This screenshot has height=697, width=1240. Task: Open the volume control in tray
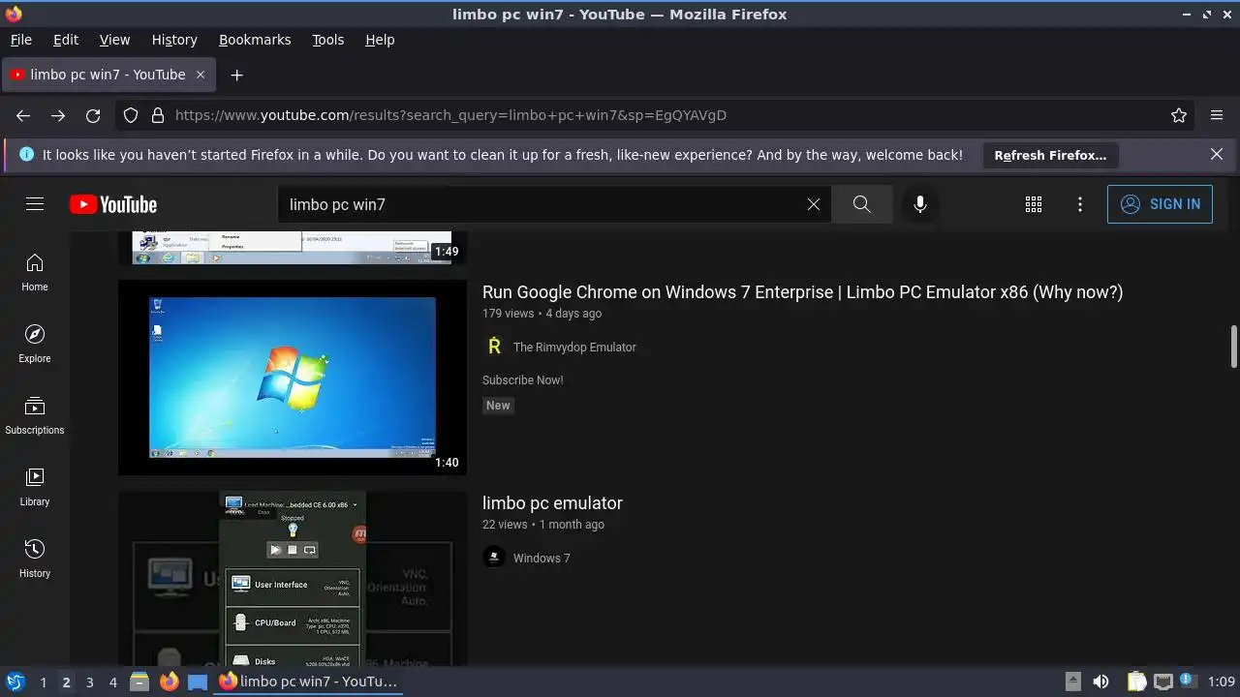[x=1100, y=682]
